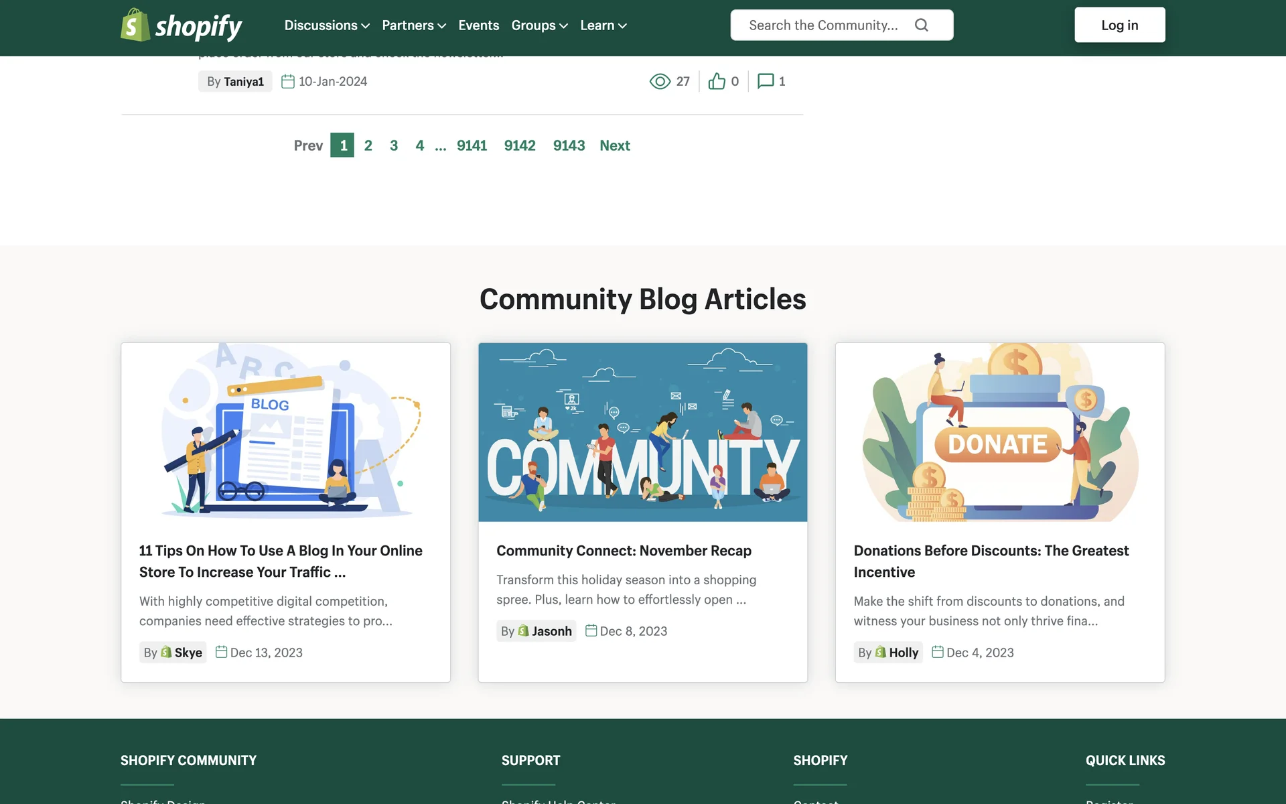Click the Next pagination link
The height and width of the screenshot is (804, 1286).
point(614,145)
